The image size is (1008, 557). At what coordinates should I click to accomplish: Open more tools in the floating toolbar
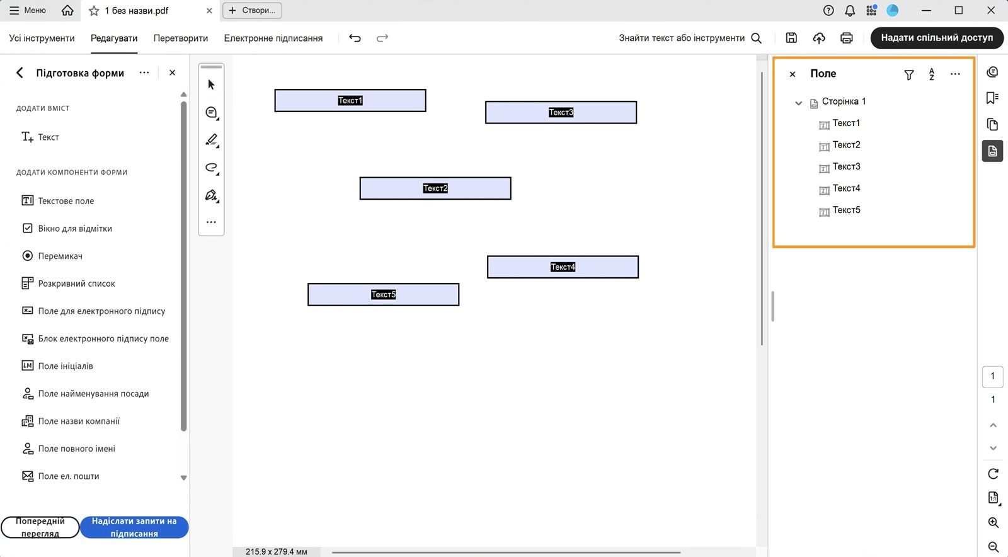(x=211, y=222)
